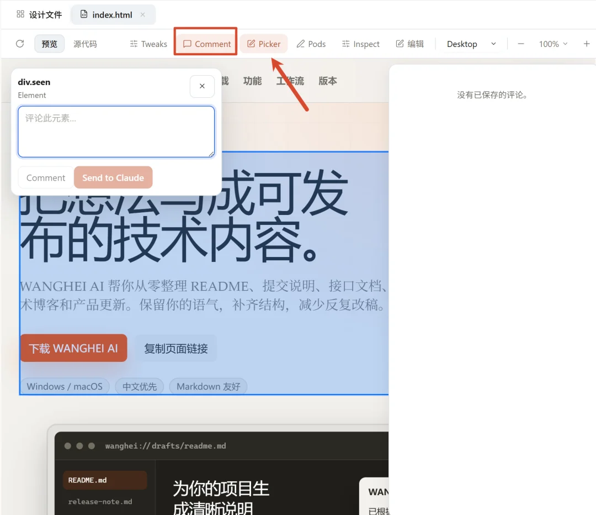The height and width of the screenshot is (515, 596).
Task: Open the Tweaks panel
Action: pos(148,44)
